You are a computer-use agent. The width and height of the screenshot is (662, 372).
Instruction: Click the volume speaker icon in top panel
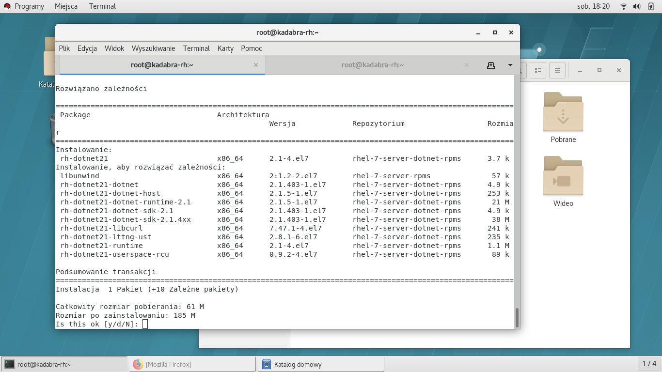[637, 6]
